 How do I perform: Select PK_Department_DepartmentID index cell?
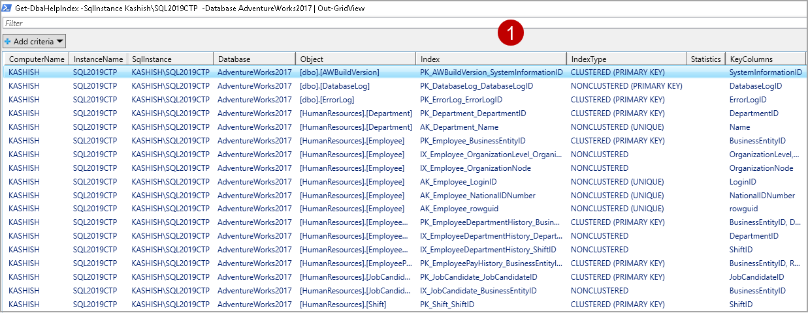473,113
